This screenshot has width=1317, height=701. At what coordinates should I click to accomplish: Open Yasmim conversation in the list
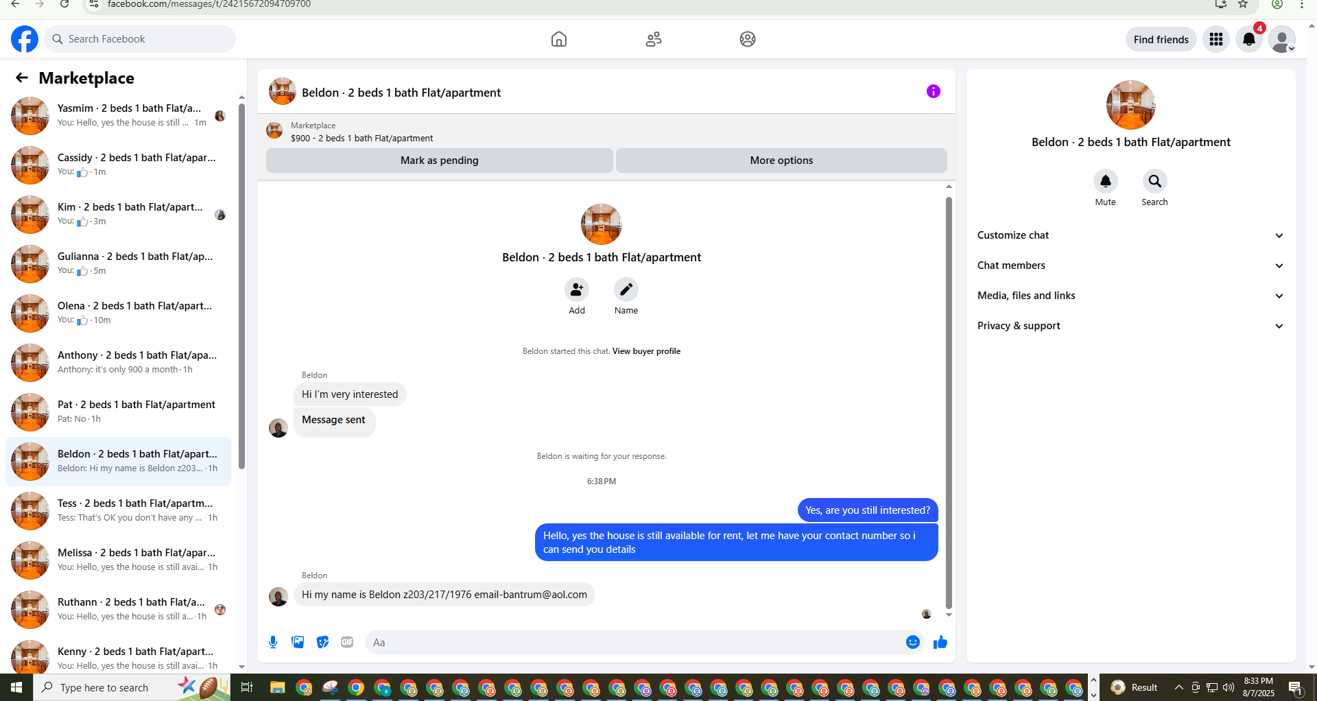point(118,115)
